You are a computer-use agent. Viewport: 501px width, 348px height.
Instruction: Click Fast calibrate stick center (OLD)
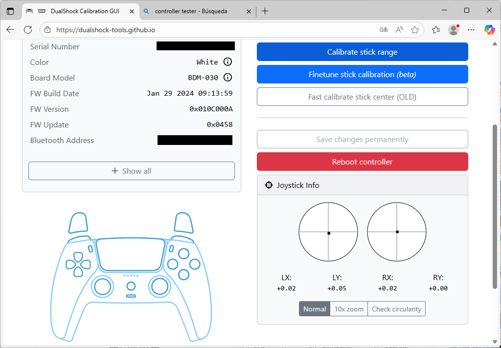pos(363,97)
